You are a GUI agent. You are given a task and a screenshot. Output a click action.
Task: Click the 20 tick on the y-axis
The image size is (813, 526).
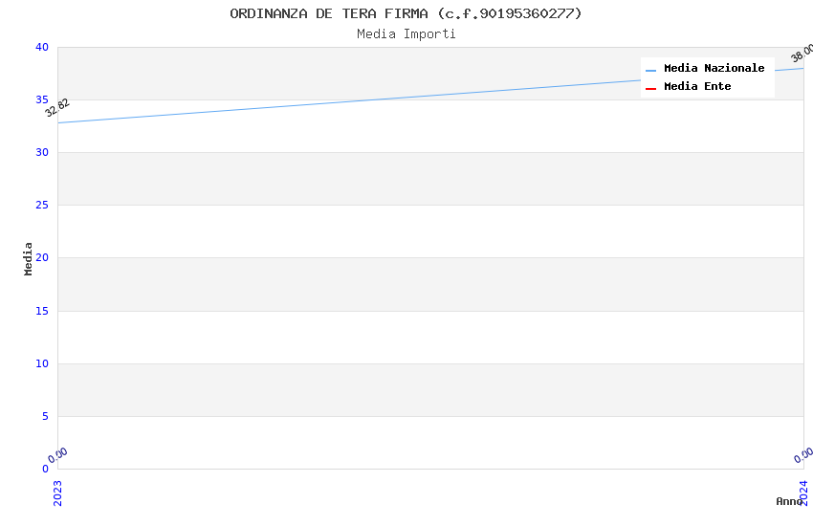[42, 257]
